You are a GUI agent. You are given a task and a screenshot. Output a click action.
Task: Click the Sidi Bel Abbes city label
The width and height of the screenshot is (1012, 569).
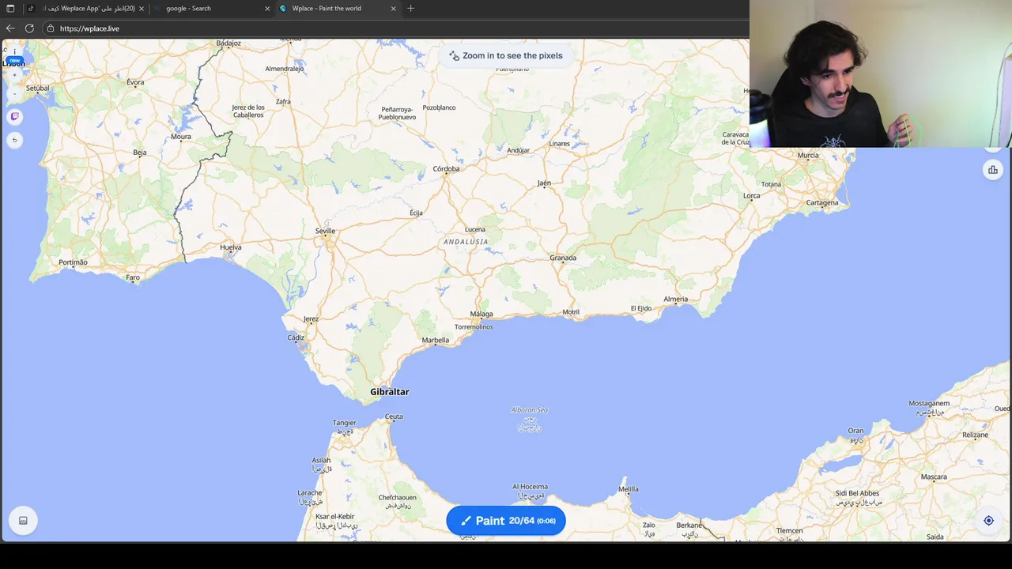[x=858, y=493]
